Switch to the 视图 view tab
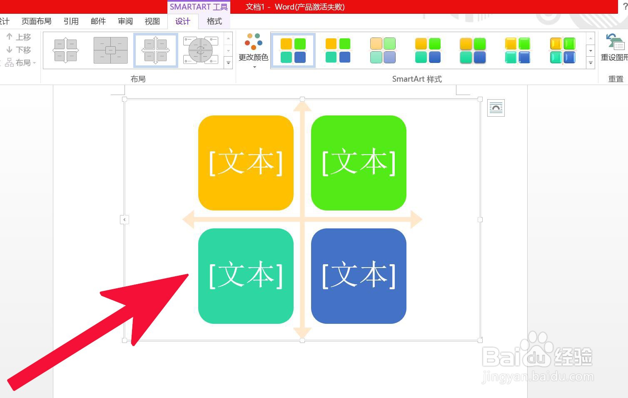This screenshot has height=398, width=628. (x=152, y=21)
